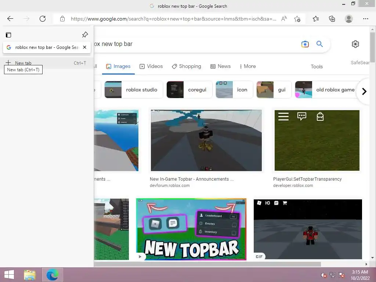376x282 pixels.
Task: Toggle the vertical tabs pane icon
Action: point(8,35)
